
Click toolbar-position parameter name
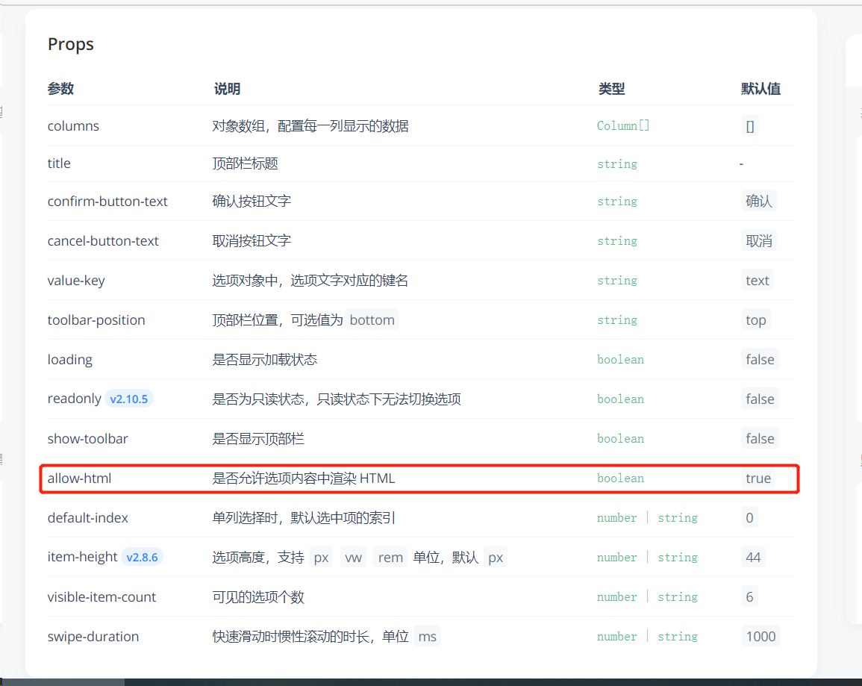pyautogui.click(x=96, y=320)
